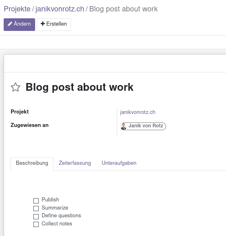The width and height of the screenshot is (226, 236).
Task: Click the Erstellen create button
Action: tap(54, 24)
